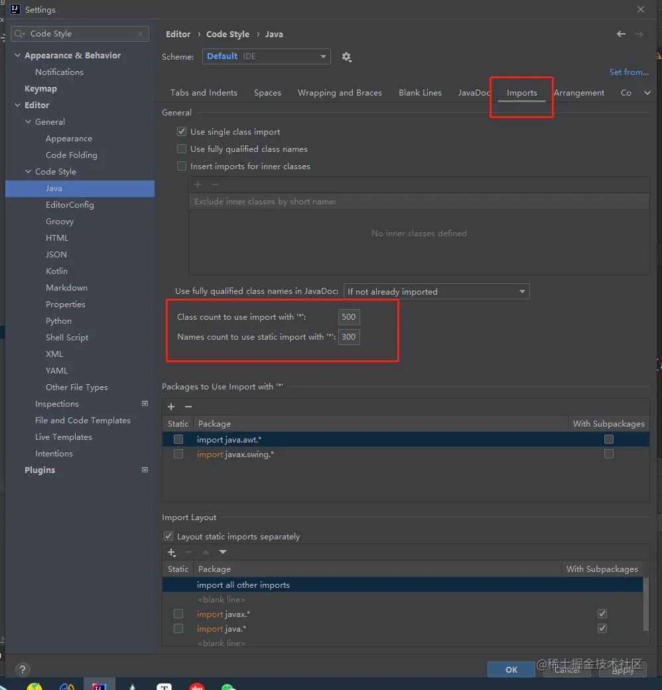Open the red app icon in the taskbar
662x690 pixels.
click(196, 686)
